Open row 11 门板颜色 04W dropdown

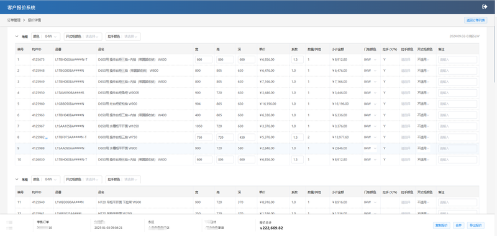point(370,202)
